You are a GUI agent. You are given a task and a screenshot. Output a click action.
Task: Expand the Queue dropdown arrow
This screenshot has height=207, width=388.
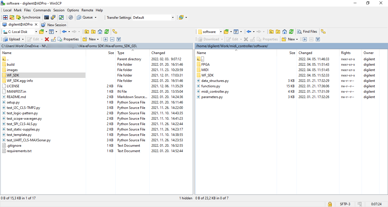tap(95, 17)
